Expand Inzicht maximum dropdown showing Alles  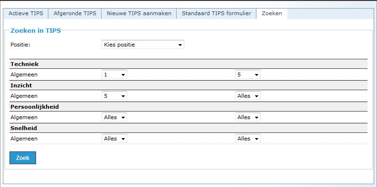(248, 96)
